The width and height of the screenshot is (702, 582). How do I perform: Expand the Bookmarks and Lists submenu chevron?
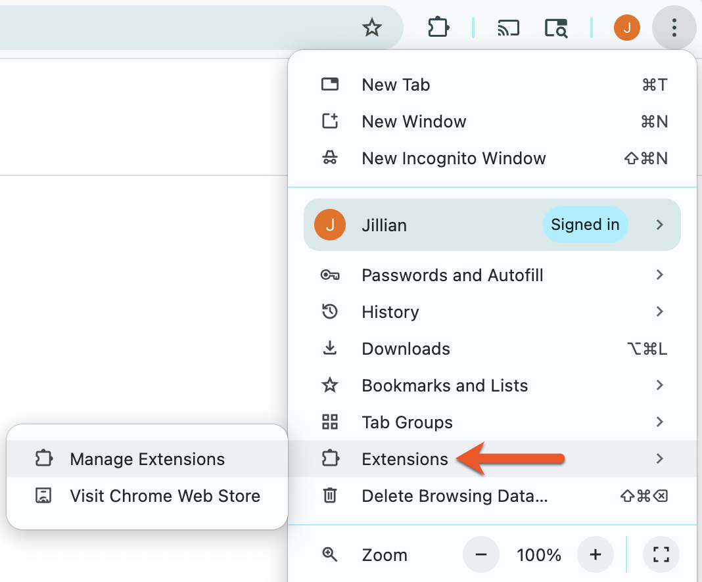point(660,386)
